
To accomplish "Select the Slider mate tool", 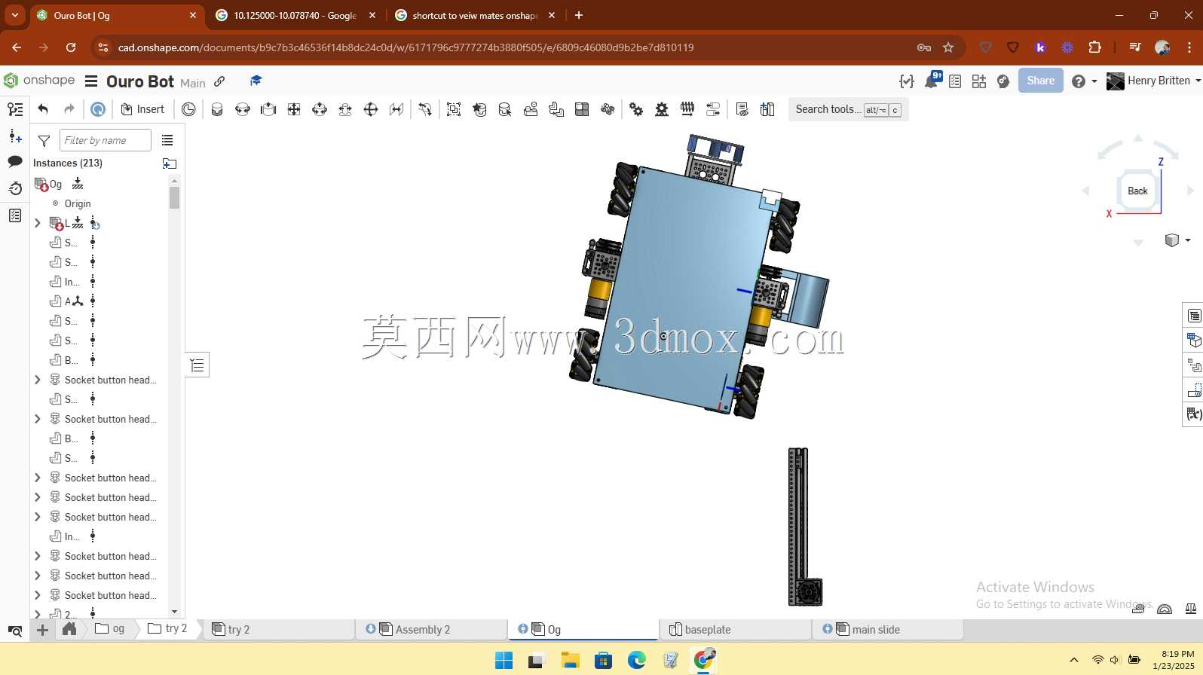I will click(x=268, y=109).
